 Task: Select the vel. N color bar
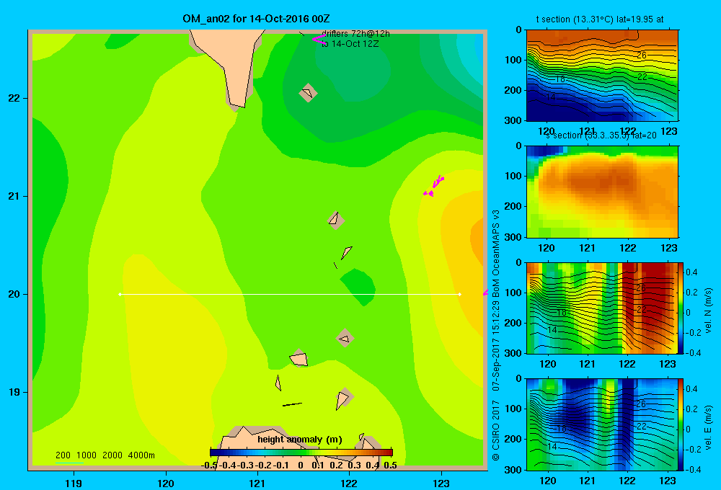pos(681,308)
